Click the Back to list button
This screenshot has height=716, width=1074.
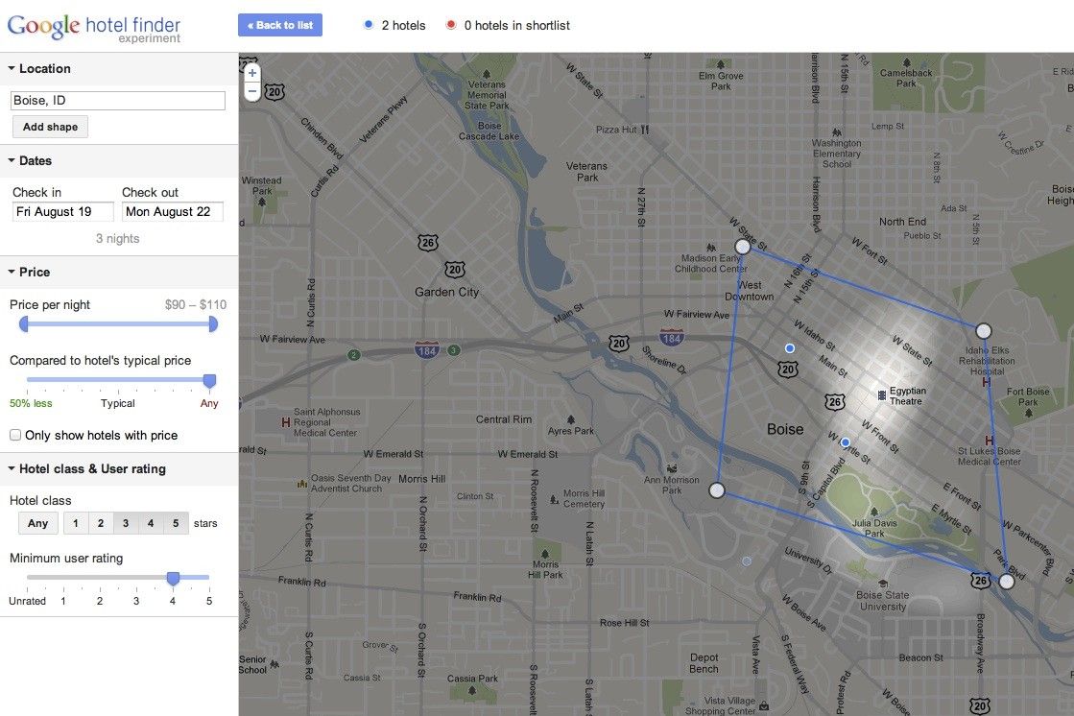pyautogui.click(x=280, y=25)
